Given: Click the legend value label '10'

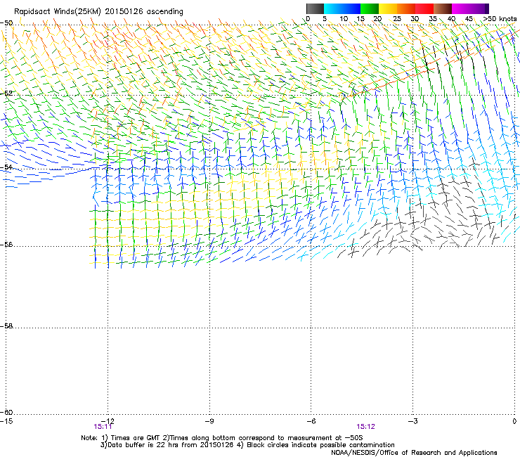Looking at the screenshot, I should coord(344,19).
